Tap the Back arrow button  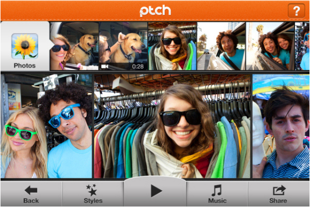pos(31,194)
